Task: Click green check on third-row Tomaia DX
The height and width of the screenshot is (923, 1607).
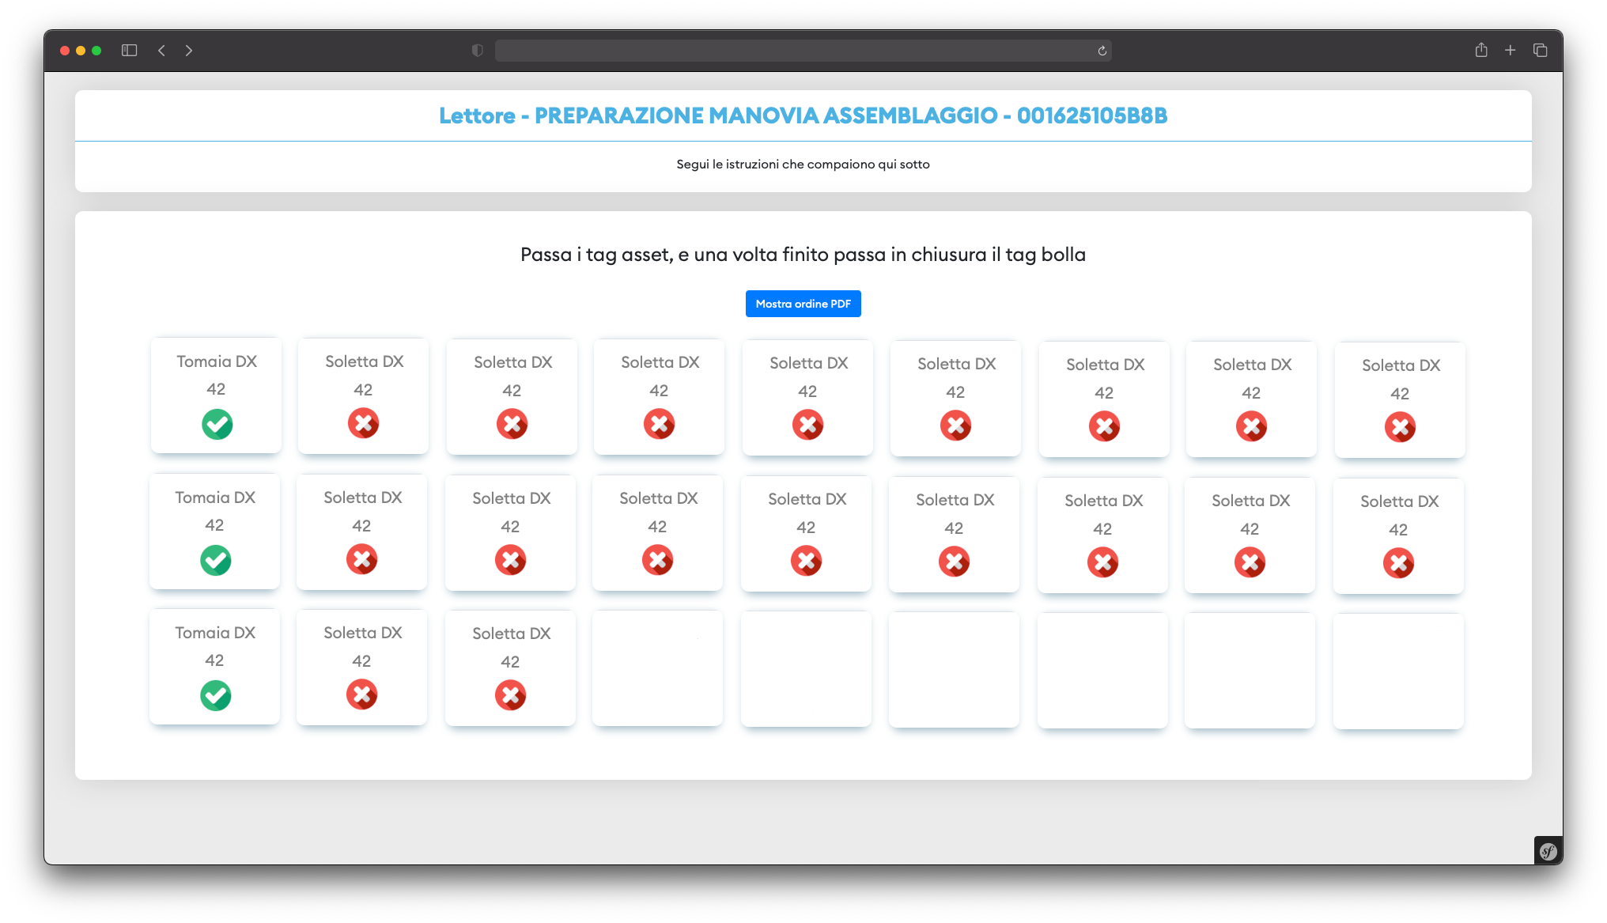Action: pos(215,696)
